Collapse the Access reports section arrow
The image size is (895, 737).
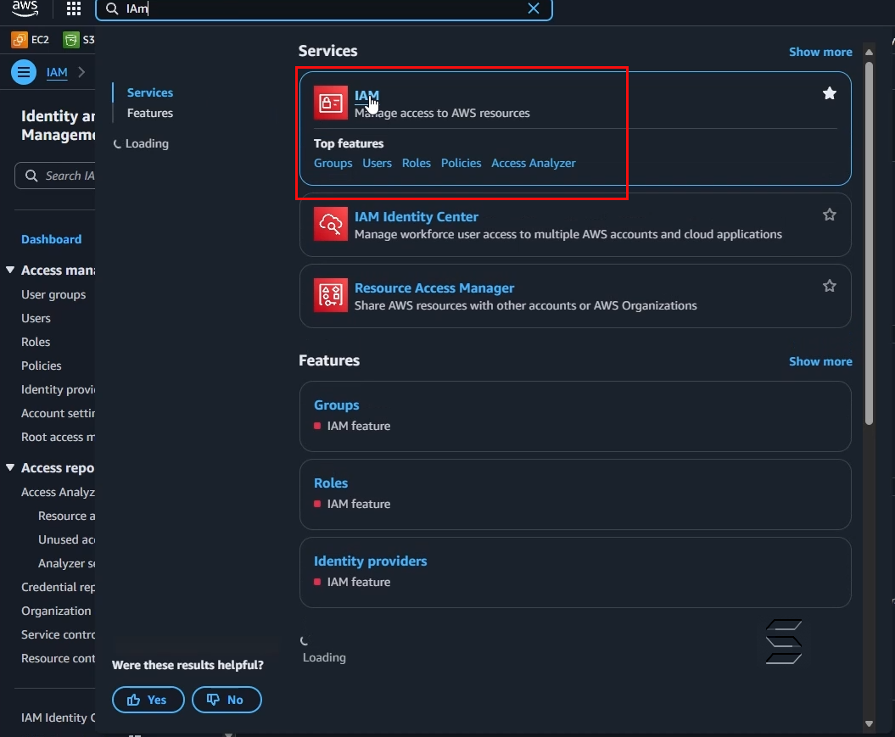10,468
